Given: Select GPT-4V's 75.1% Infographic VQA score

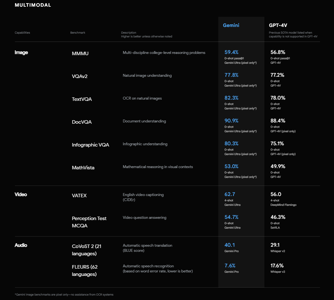Looking at the screenshot, I should [x=277, y=144].
